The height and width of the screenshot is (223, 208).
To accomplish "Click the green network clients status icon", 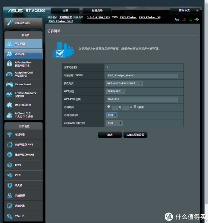I will point(190,19).
